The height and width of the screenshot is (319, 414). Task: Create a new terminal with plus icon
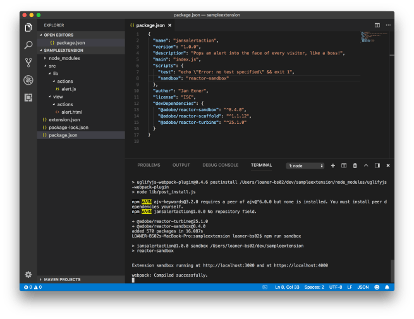coord(334,166)
